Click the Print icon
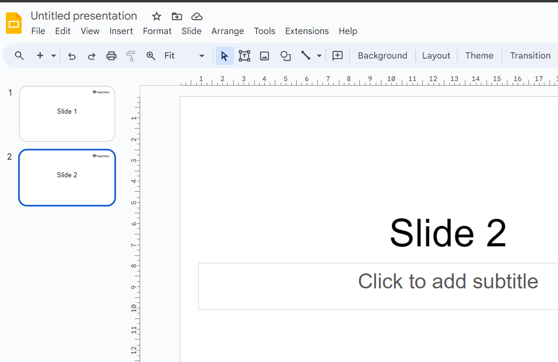Image resolution: width=558 pixels, height=362 pixels. (x=112, y=56)
